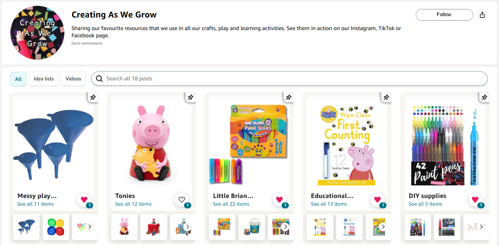This screenshot has width=499, height=246.
Task: Switch to the Videos tab
Action: (73, 79)
